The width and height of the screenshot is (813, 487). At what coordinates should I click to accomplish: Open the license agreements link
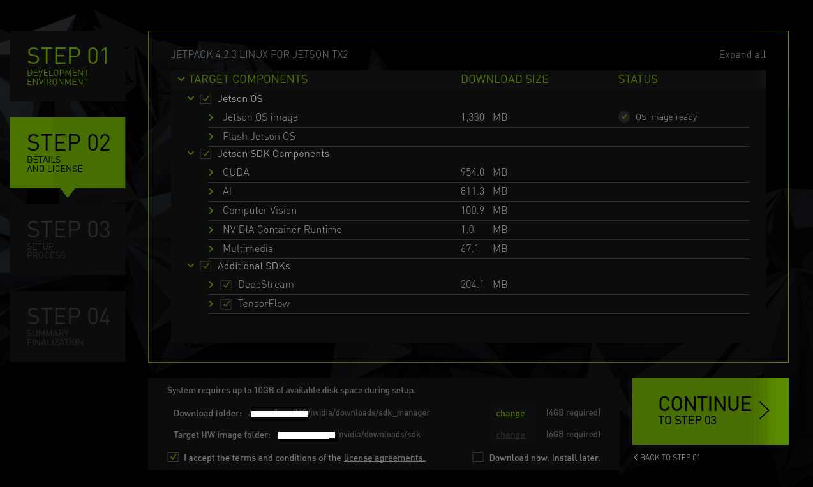point(384,458)
